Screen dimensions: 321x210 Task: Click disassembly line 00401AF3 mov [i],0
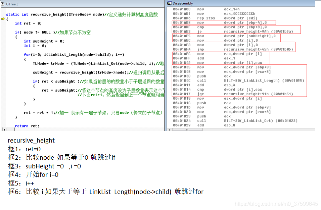tap(215, 45)
